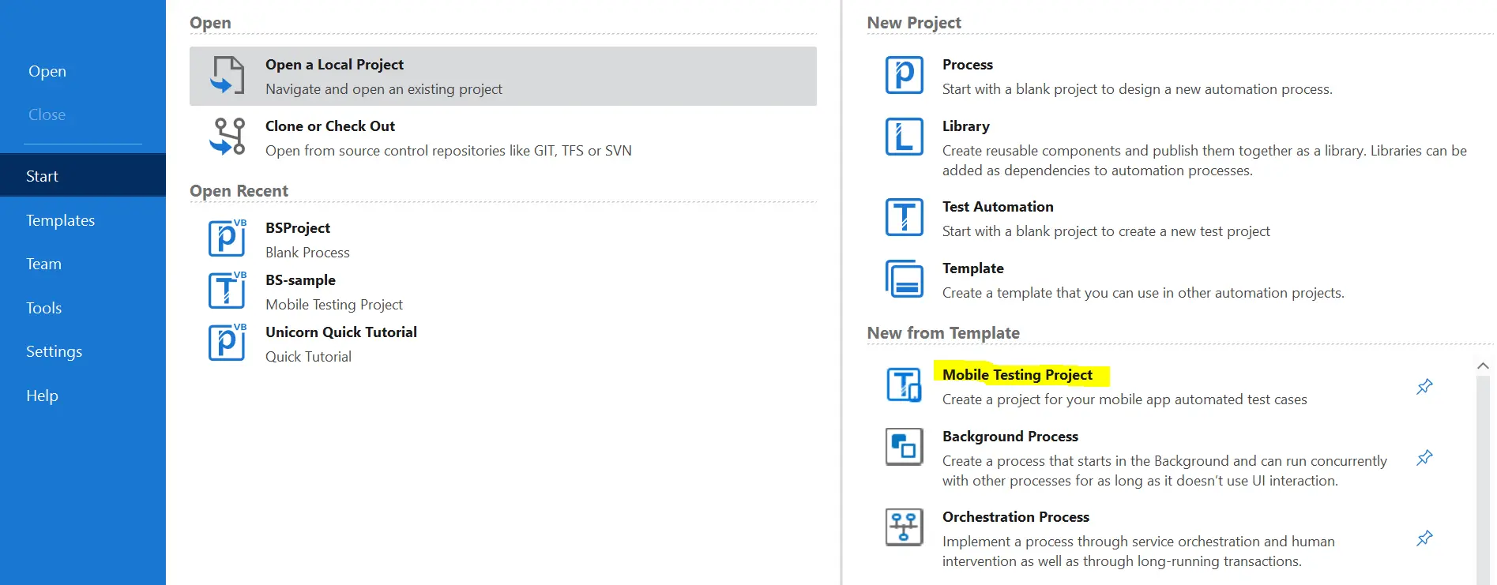Create a new Mobile Testing Project

point(1017,375)
